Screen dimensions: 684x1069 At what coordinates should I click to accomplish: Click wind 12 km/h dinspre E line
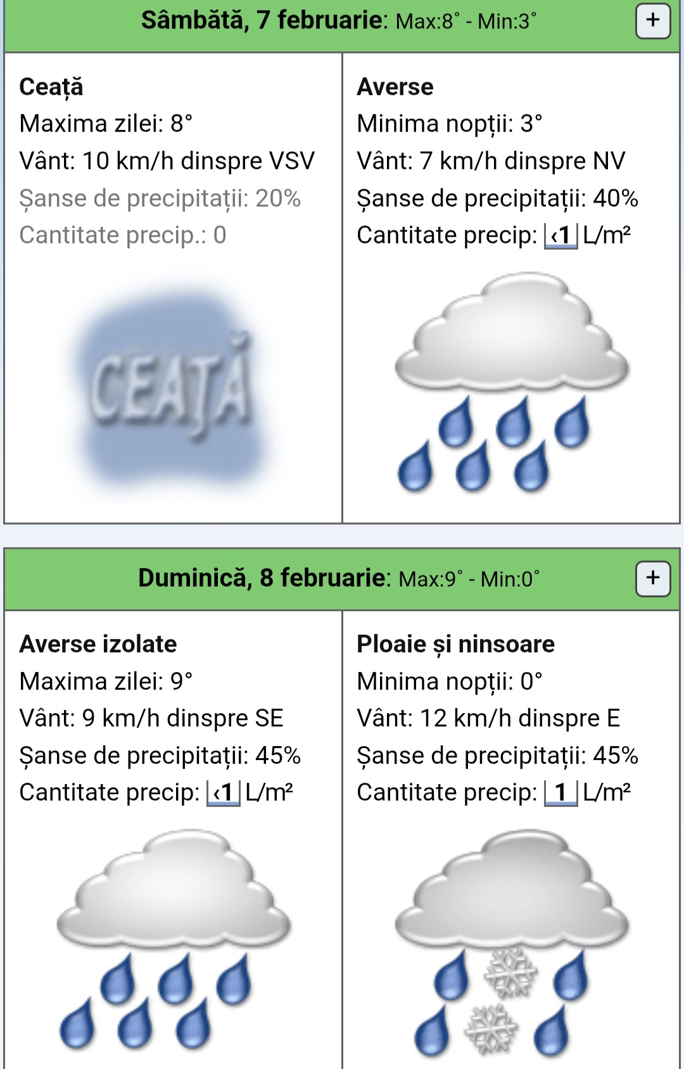pyautogui.click(x=488, y=718)
